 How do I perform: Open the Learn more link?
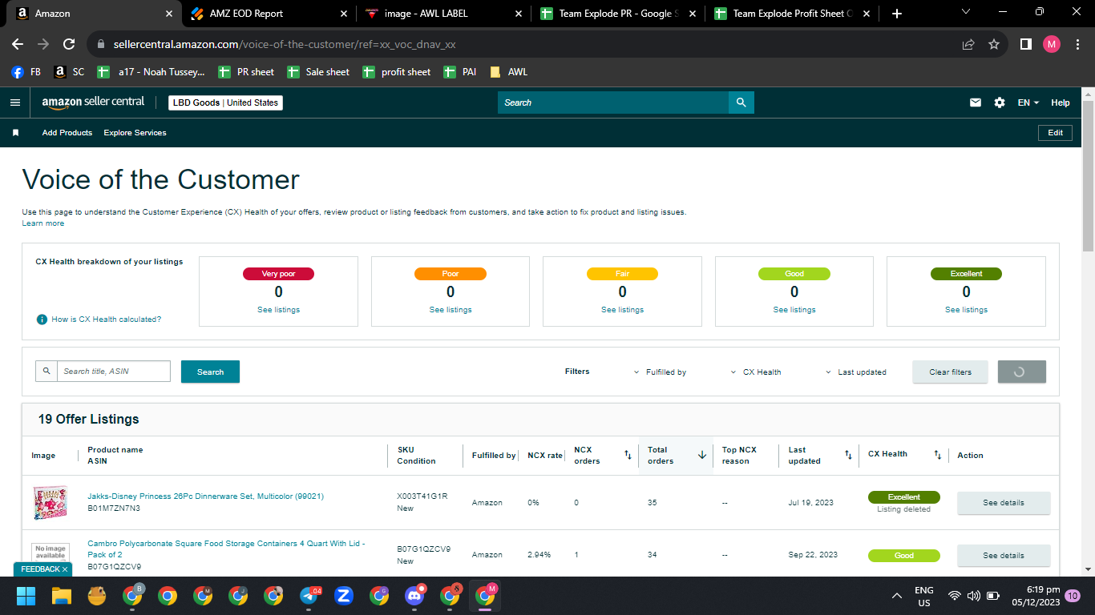[x=43, y=223]
